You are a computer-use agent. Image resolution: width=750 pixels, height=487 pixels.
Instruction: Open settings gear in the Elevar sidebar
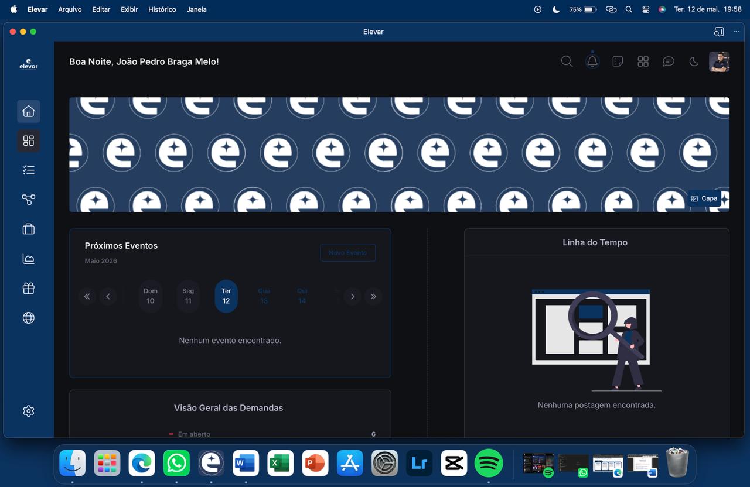pyautogui.click(x=28, y=411)
